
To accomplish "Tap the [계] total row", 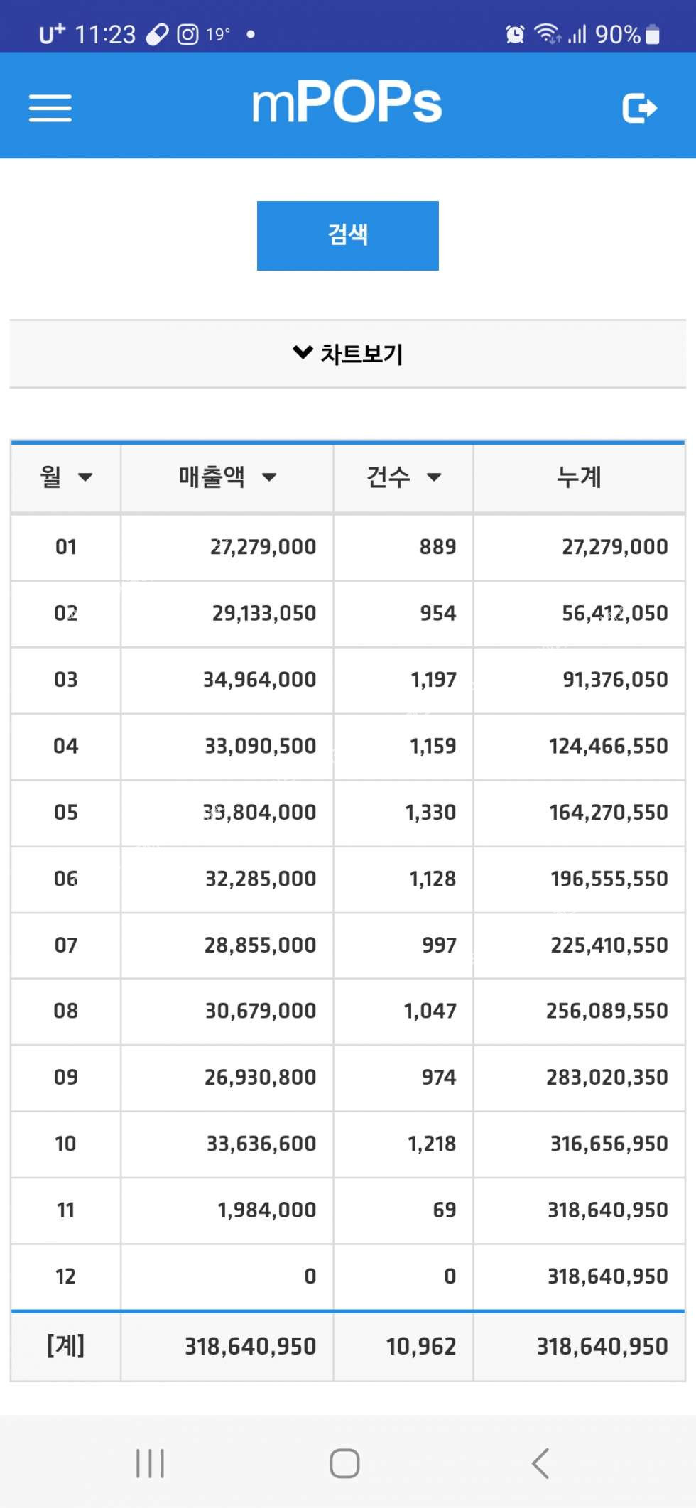I will tap(65, 1346).
